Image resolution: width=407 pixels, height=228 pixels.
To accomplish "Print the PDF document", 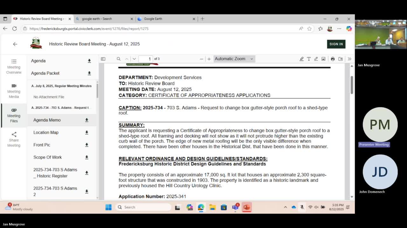I will (333, 59).
